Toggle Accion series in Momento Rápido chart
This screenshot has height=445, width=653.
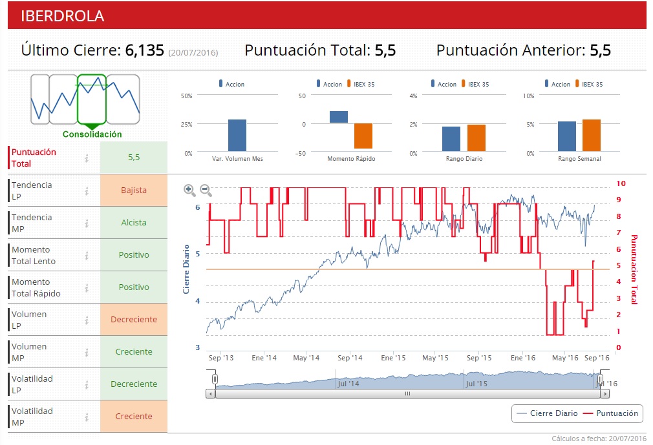click(329, 84)
